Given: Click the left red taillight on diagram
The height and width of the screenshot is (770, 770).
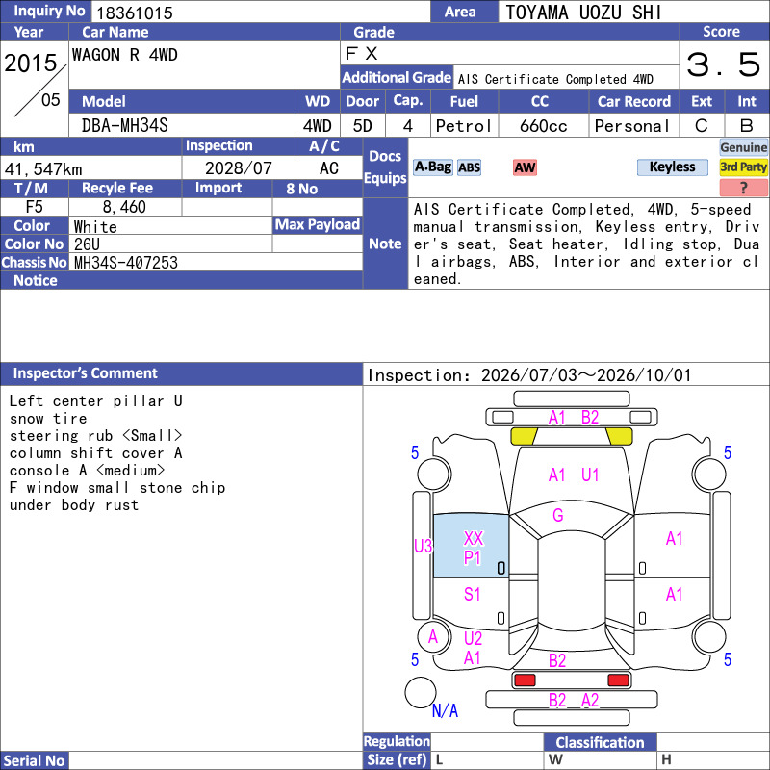Looking at the screenshot, I should (x=525, y=680).
